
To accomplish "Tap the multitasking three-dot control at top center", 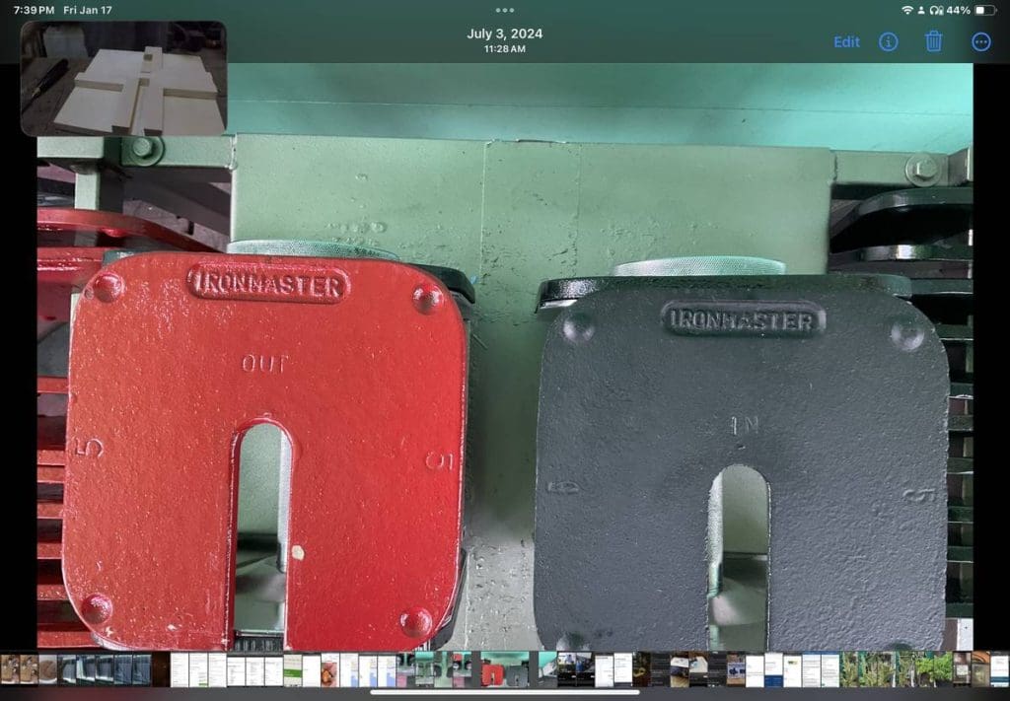I will pyautogui.click(x=505, y=10).
